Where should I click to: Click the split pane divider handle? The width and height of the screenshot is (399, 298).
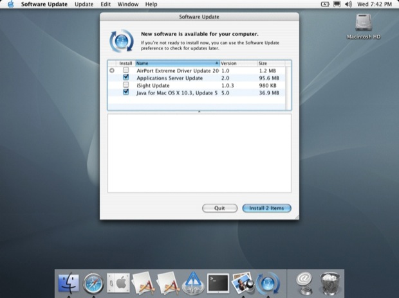(x=199, y=112)
